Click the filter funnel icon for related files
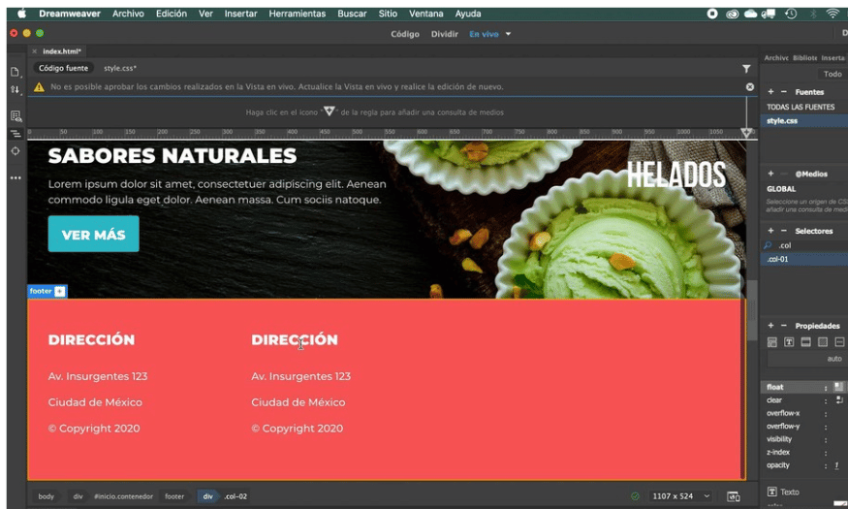848x509 pixels. [x=746, y=69]
